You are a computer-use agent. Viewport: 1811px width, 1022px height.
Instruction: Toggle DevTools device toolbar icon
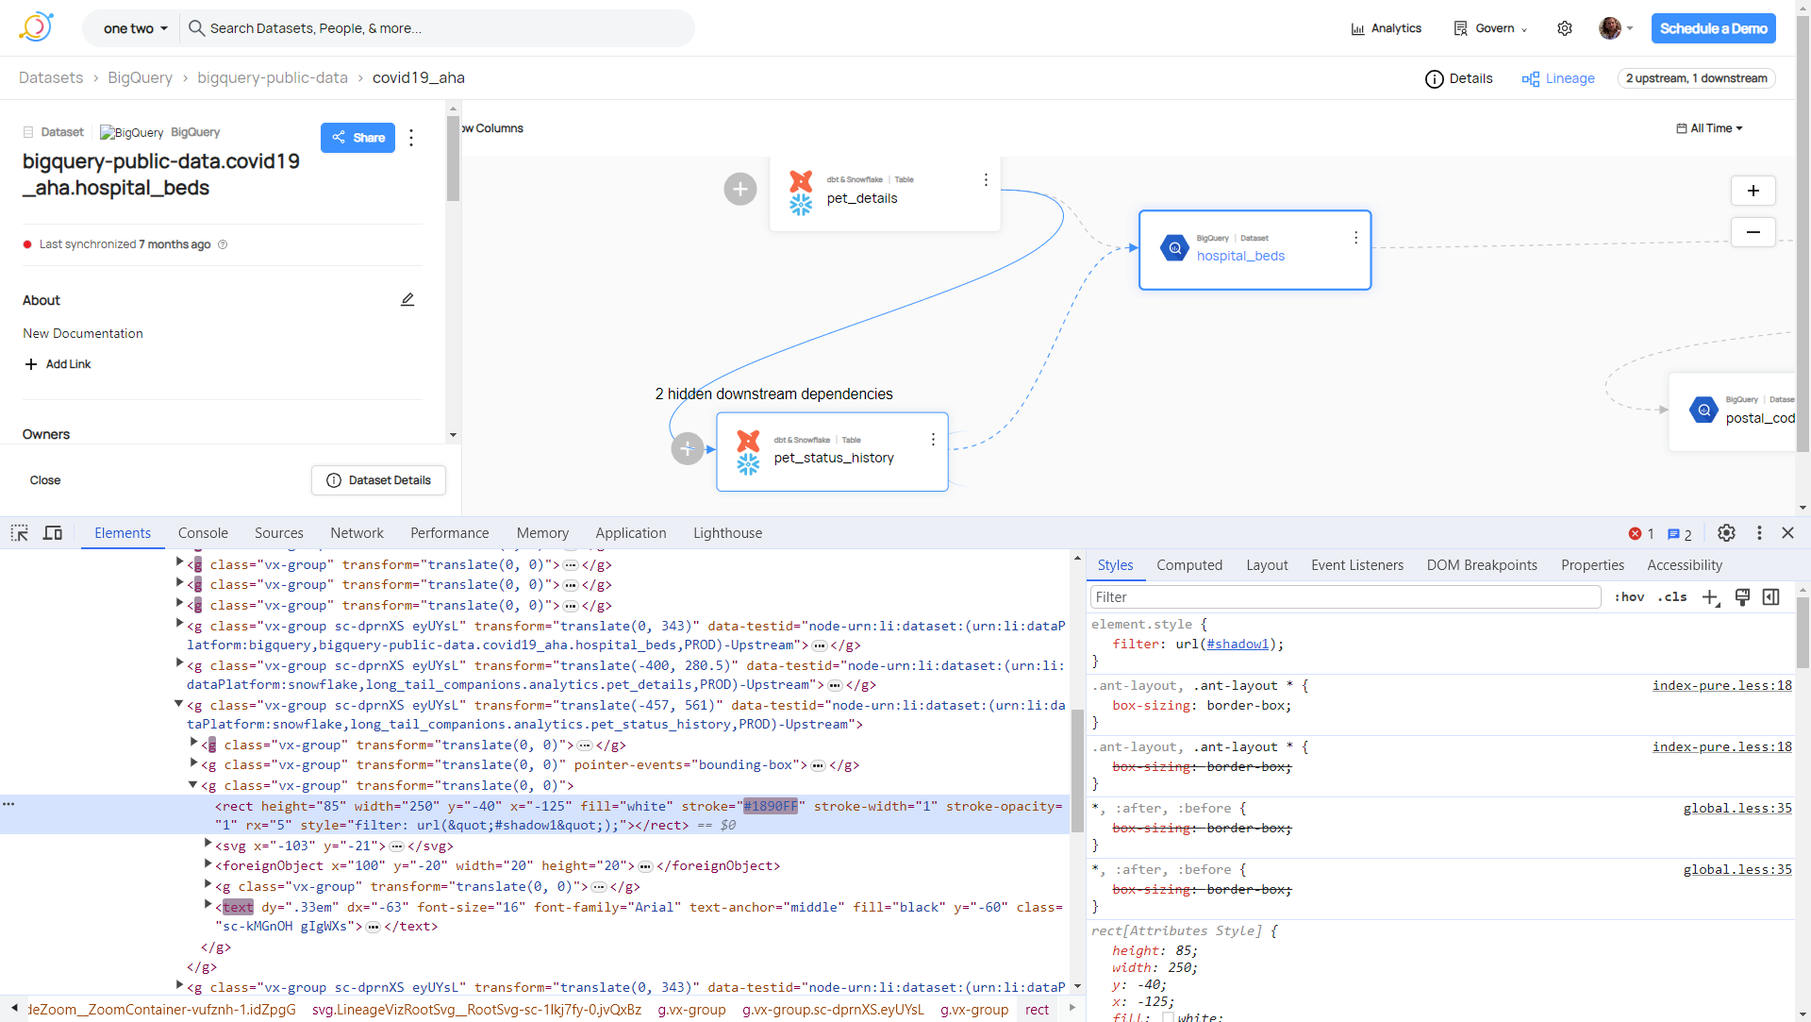click(53, 533)
